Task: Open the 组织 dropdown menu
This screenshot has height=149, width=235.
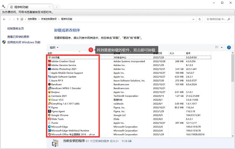Action: pos(54,47)
